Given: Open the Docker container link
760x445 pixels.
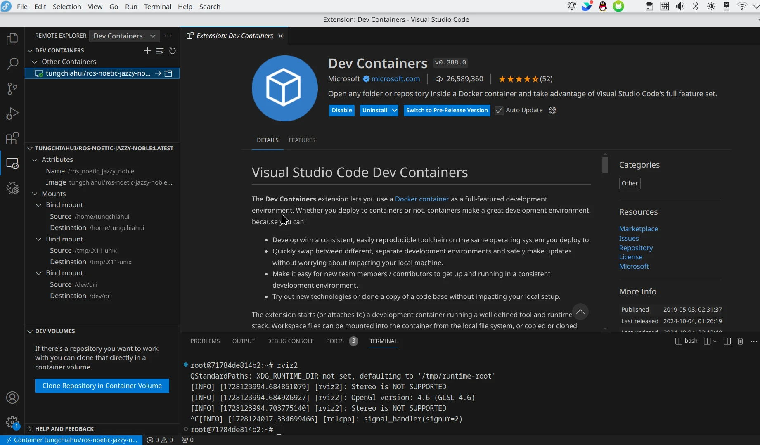Looking at the screenshot, I should point(422,199).
